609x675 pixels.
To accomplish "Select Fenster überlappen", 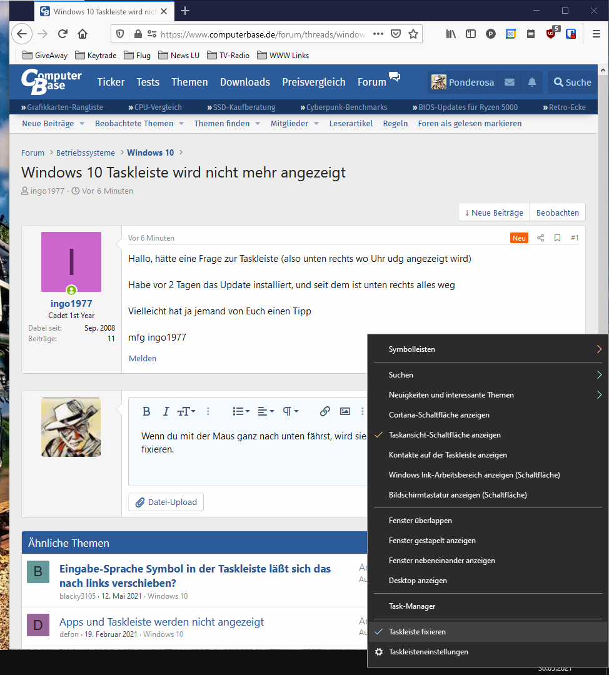I will coord(488,521).
